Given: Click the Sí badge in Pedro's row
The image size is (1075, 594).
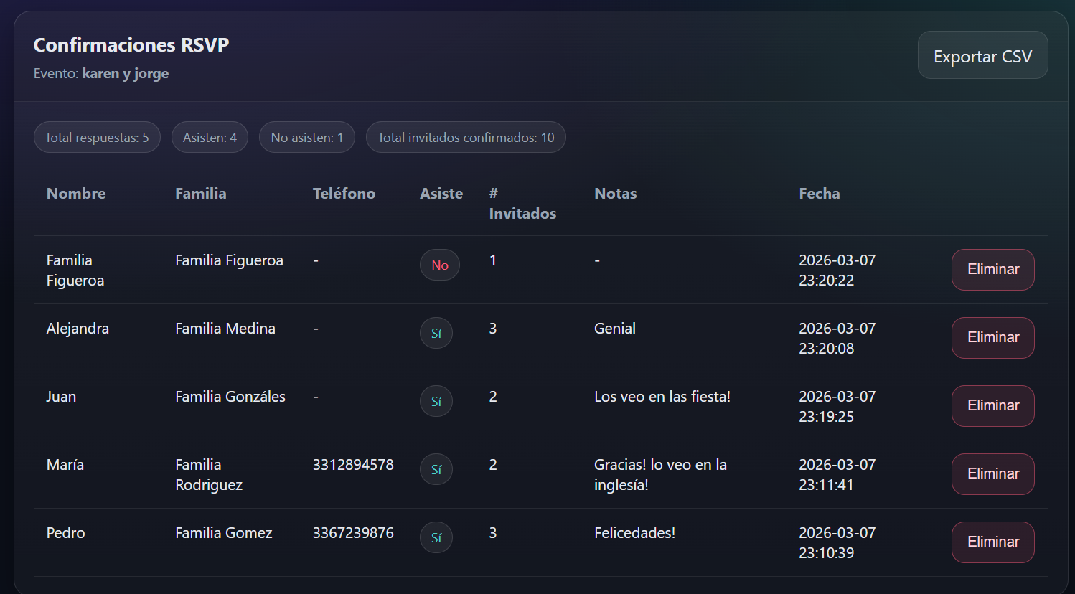Looking at the screenshot, I should point(436,538).
